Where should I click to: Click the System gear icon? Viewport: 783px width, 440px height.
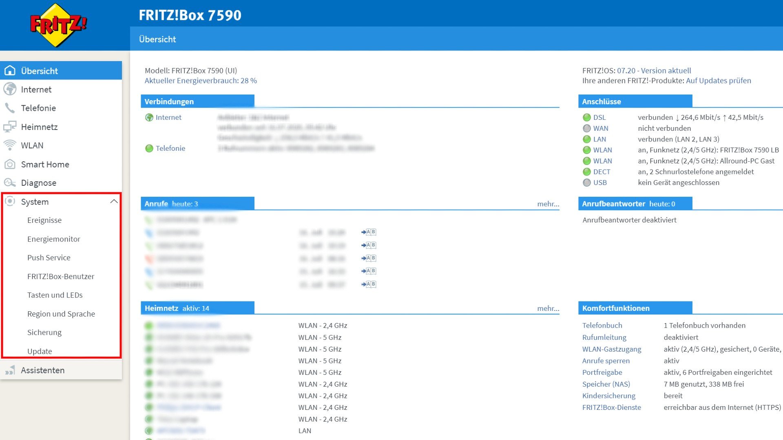10,201
